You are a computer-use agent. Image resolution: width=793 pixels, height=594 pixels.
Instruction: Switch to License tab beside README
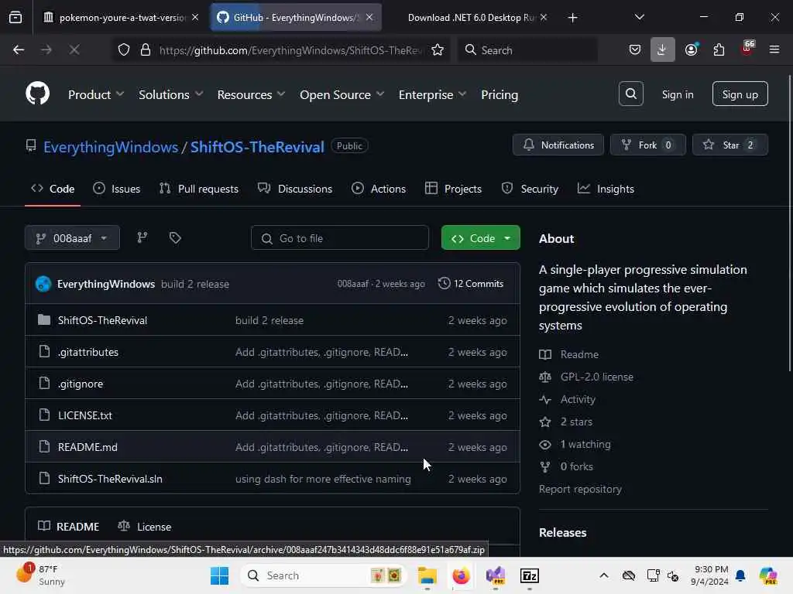coord(145,526)
